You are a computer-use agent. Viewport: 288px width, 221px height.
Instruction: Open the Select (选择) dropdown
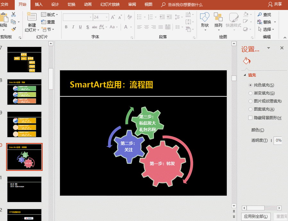[x=266, y=29]
